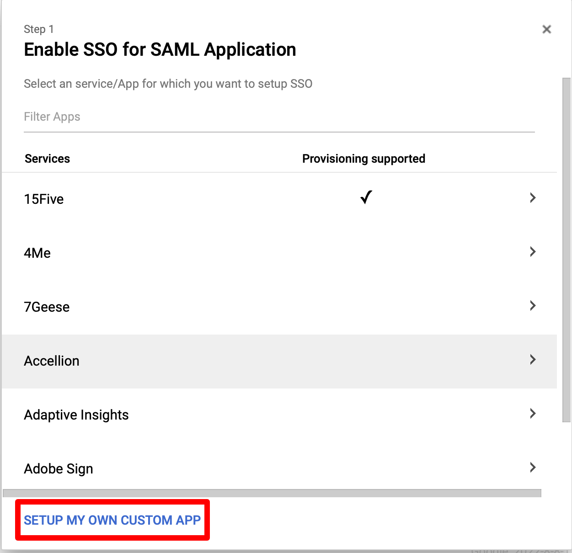Screen dimensions: 572x553
Task: Click the horizontal scrollbar below the list
Action: 272,493
